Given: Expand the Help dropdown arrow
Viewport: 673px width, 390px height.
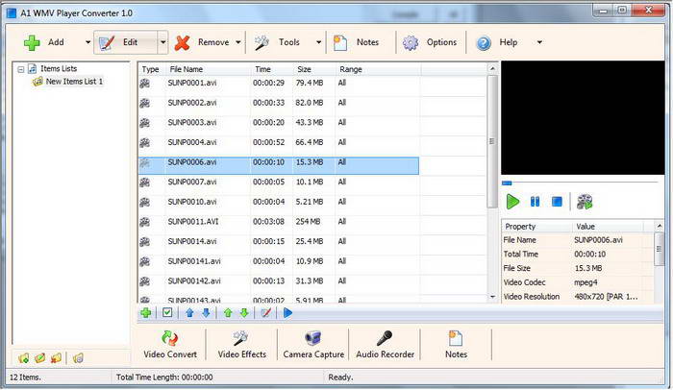Looking at the screenshot, I should (x=539, y=42).
